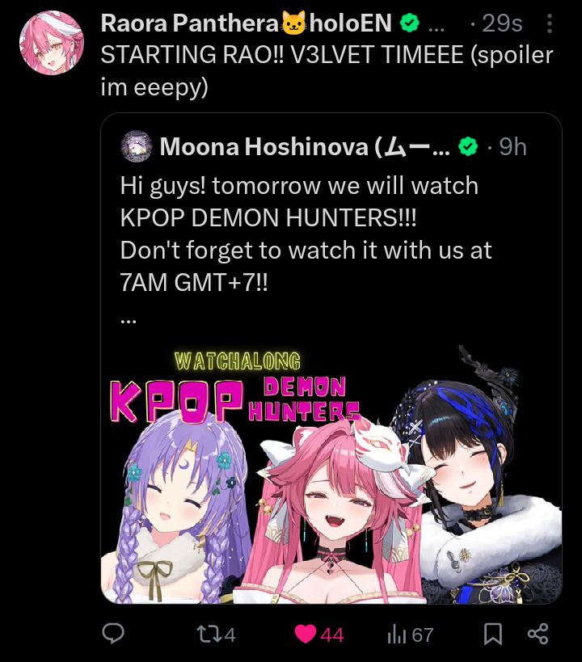Open Moona Hoshinova's name in quoted post
Screen dimensions: 582x662
[x=305, y=147]
